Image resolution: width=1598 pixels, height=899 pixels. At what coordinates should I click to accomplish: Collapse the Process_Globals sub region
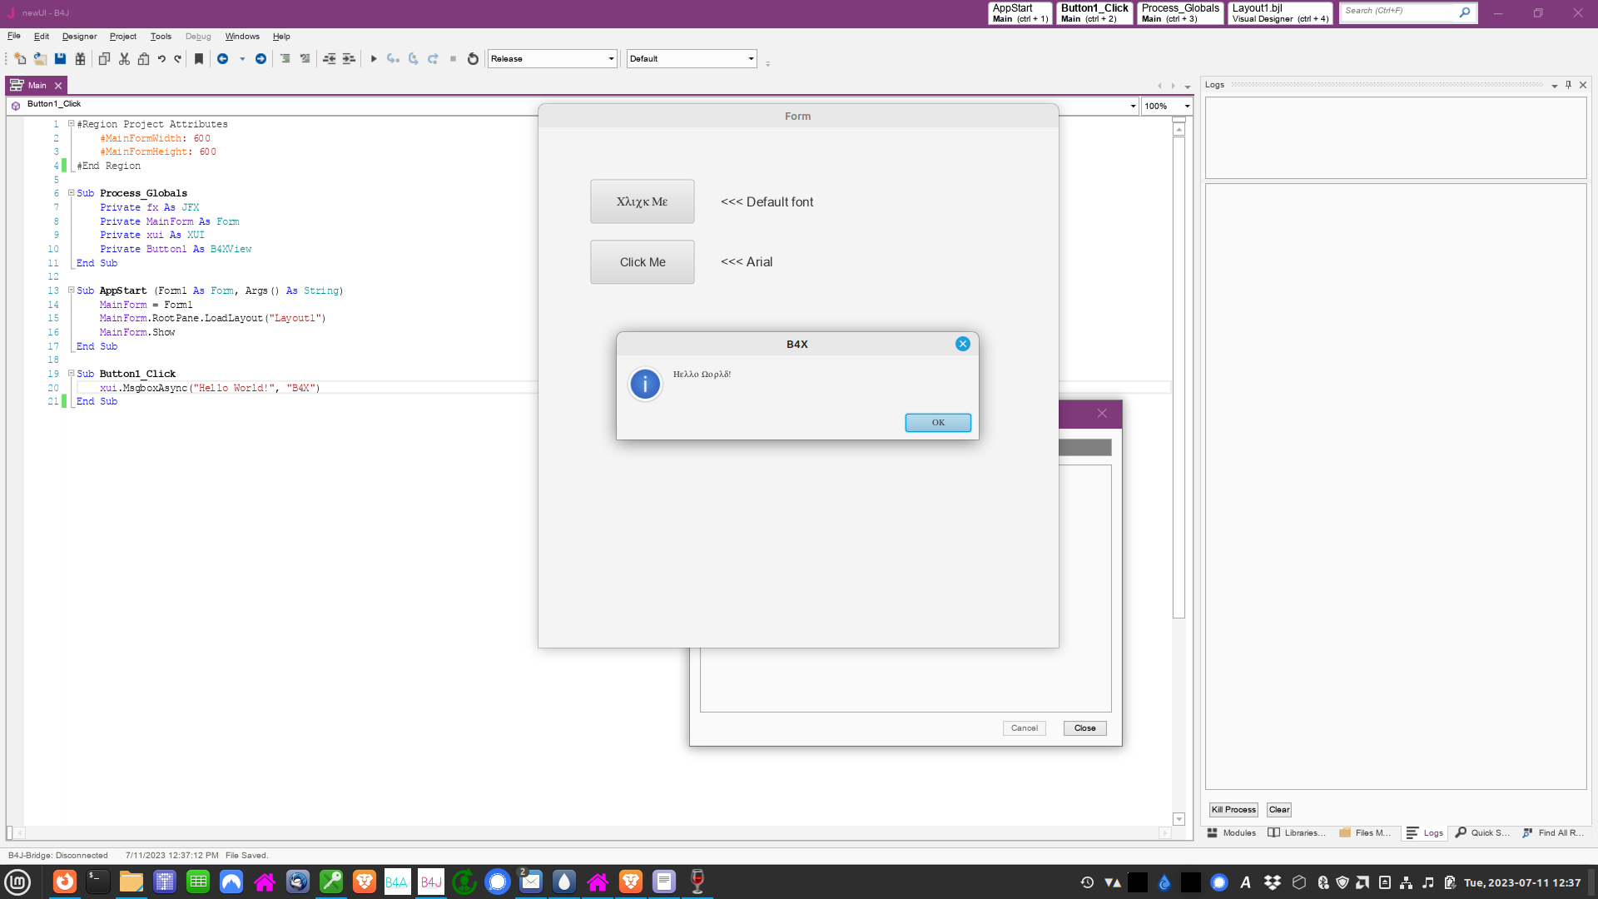pyautogui.click(x=70, y=192)
